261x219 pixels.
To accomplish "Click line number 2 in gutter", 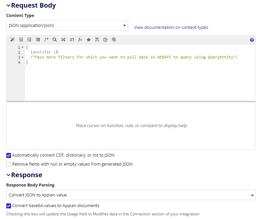I will point(19,52).
